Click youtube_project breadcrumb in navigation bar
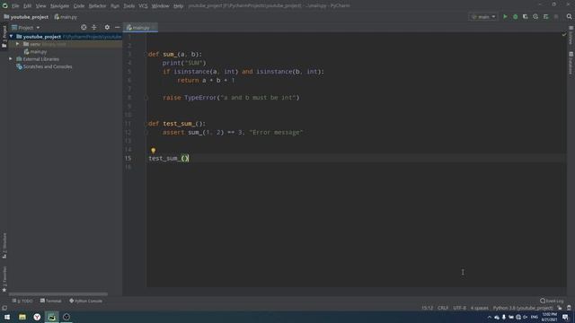575x323 pixels. (x=26, y=17)
